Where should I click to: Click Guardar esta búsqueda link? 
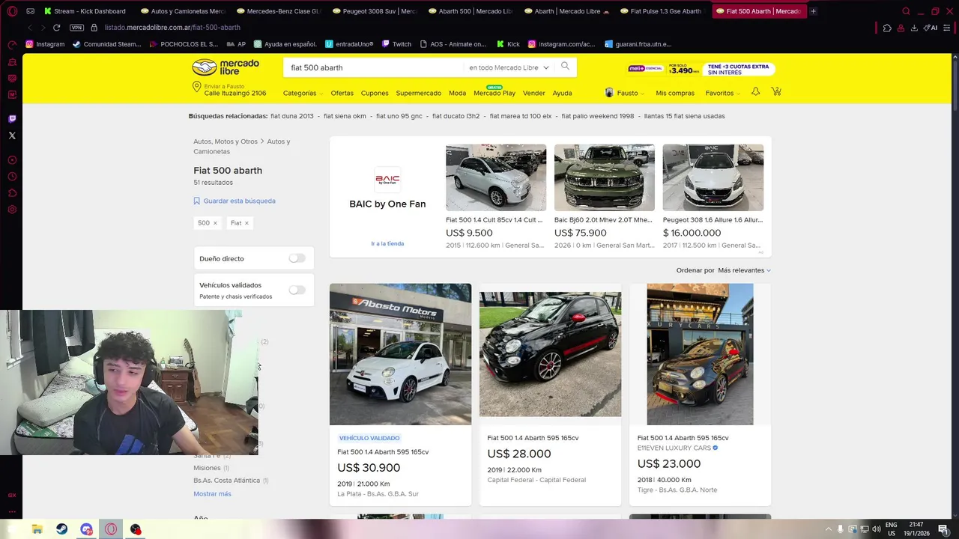tap(235, 201)
